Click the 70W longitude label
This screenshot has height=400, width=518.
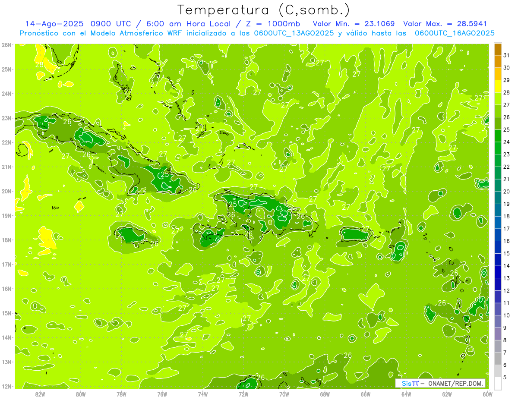click(284, 394)
